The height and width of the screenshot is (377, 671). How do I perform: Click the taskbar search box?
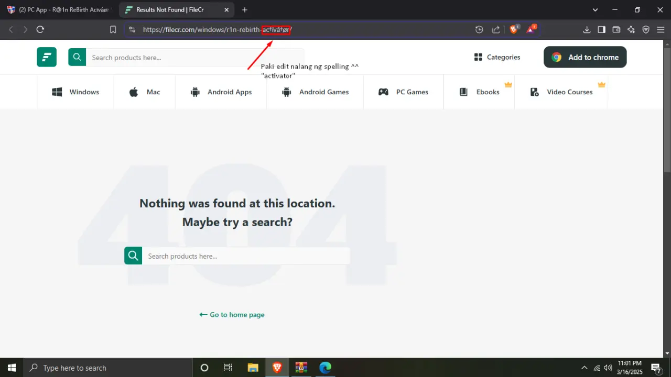pos(108,368)
